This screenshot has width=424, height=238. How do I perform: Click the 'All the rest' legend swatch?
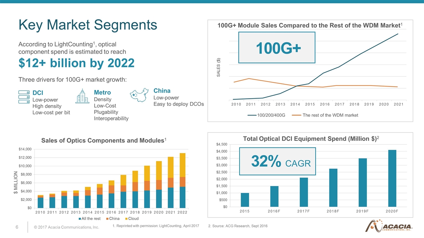(80, 218)
